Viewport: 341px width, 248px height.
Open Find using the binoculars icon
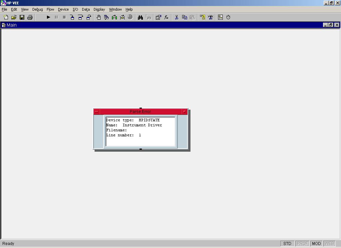pos(140,17)
